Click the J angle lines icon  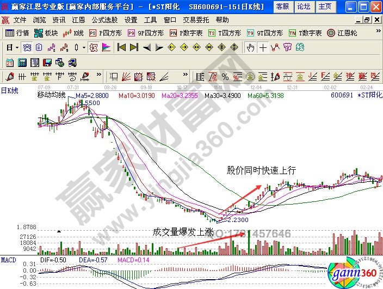[x=313, y=77]
